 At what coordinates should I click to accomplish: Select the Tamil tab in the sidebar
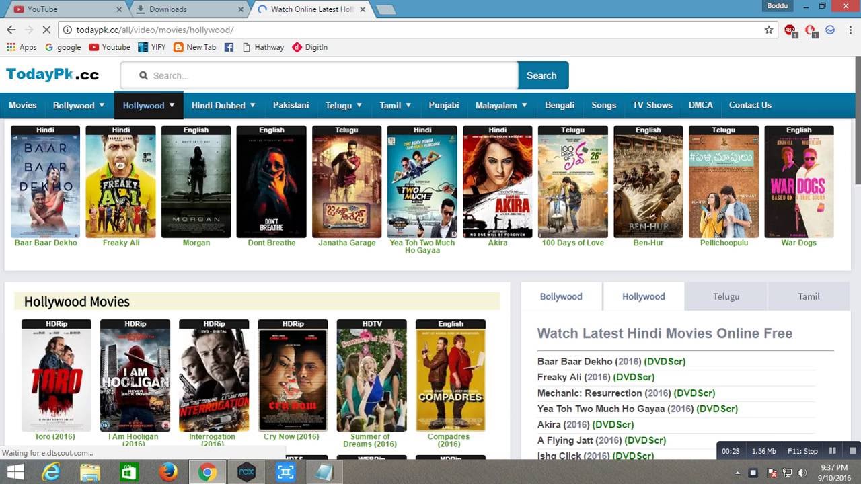809,296
